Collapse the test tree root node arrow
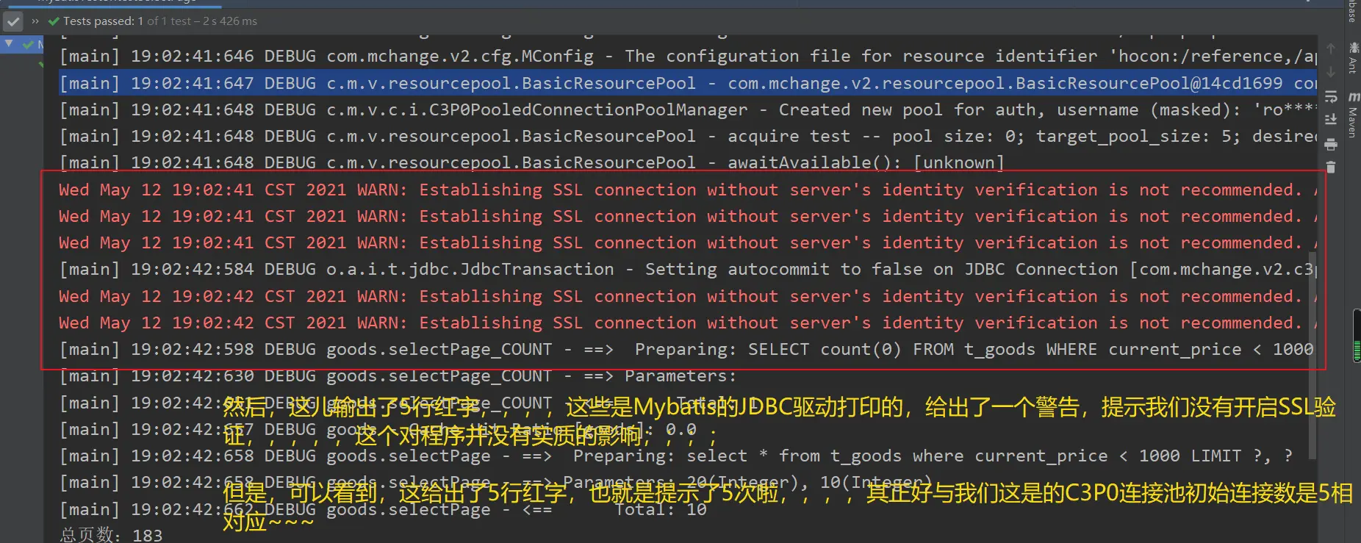Image resolution: width=1361 pixels, height=543 pixels. [x=9, y=44]
